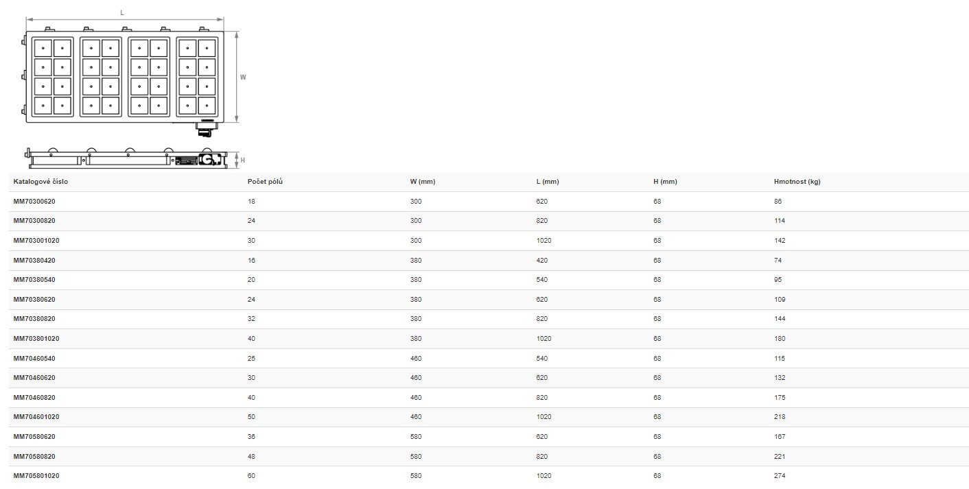Select catalog number MM70300620
This screenshot has height=489, width=969.
coord(34,202)
